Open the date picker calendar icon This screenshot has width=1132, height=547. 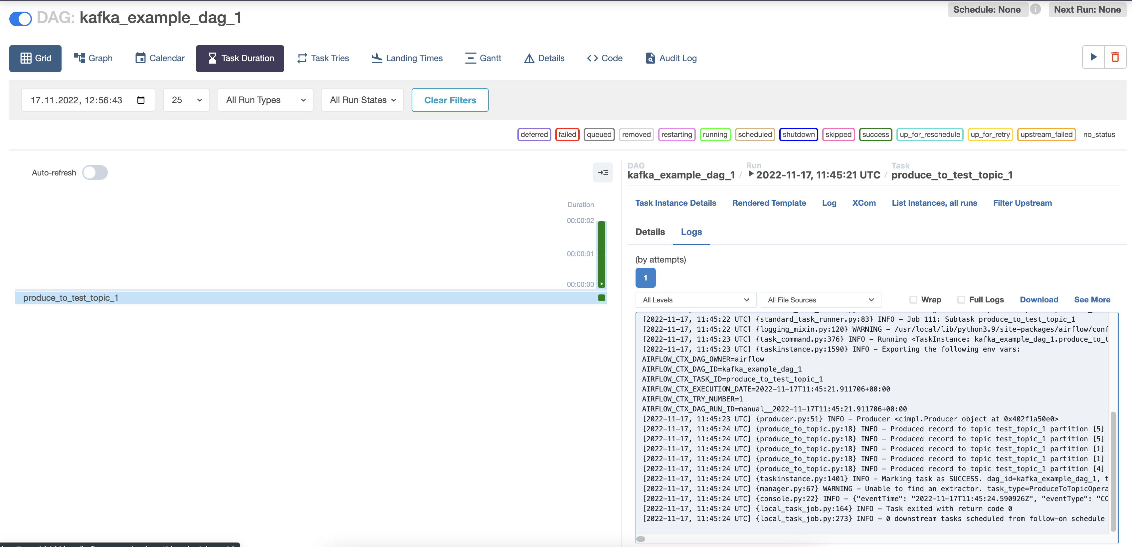click(x=141, y=100)
